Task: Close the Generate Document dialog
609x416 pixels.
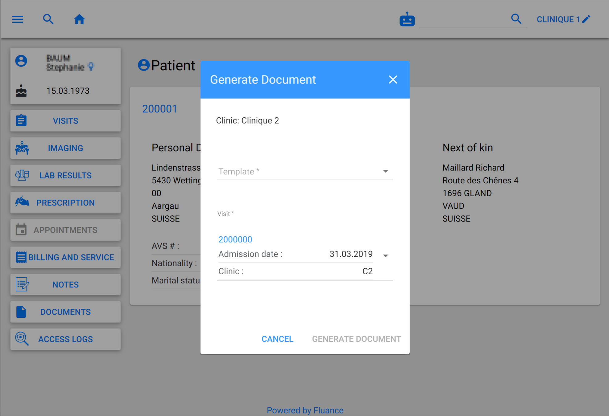Action: (393, 80)
